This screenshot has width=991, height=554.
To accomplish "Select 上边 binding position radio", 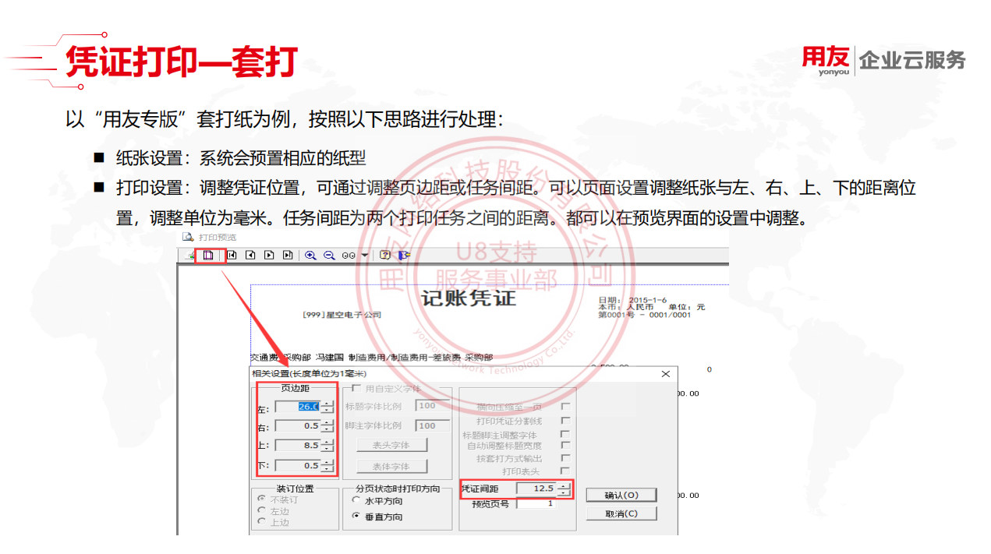I will [x=261, y=522].
